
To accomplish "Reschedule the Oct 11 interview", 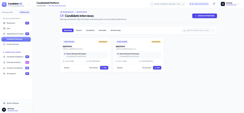I will pyautogui.click(x=147, y=68).
